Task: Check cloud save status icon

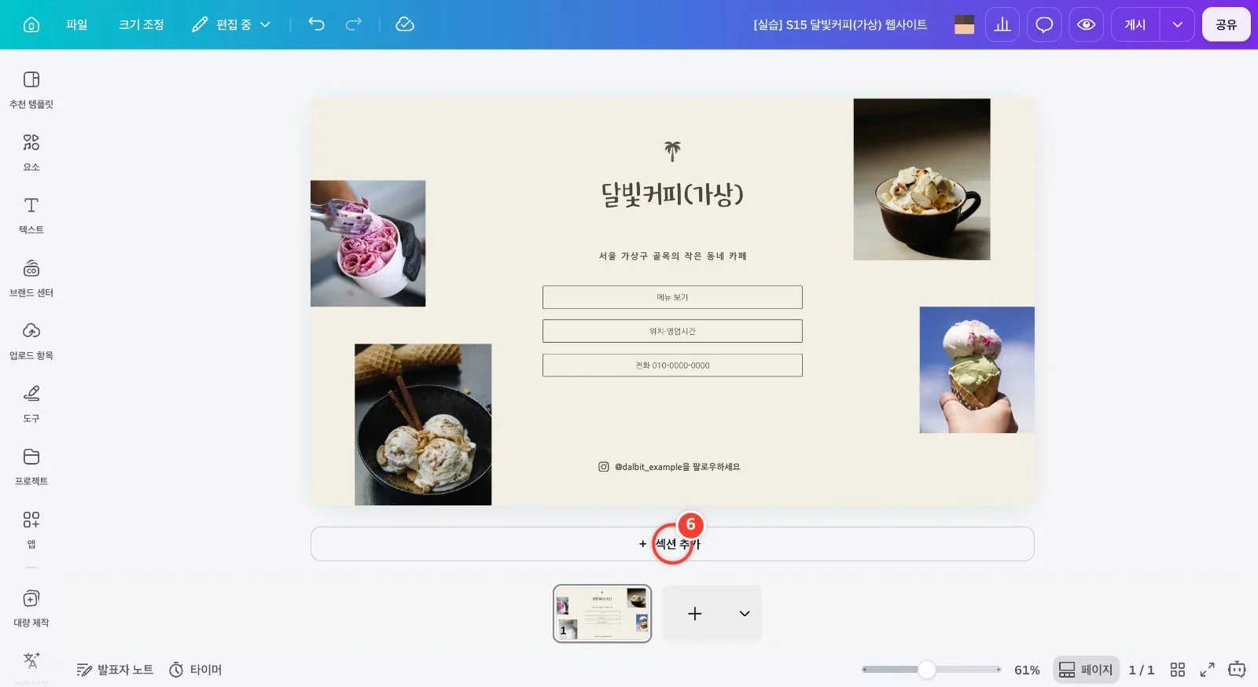Action: click(405, 24)
